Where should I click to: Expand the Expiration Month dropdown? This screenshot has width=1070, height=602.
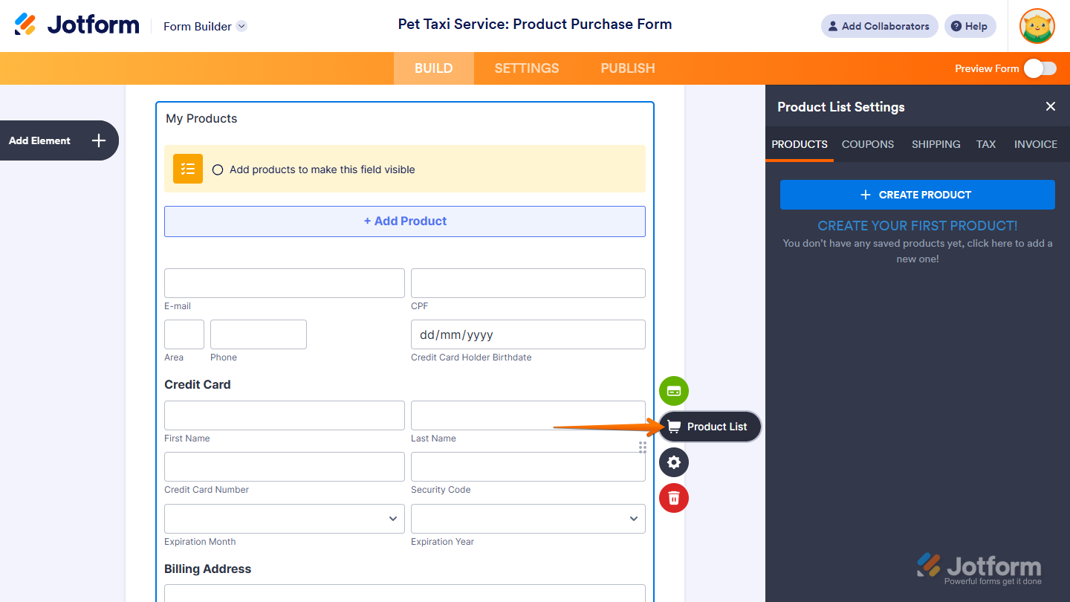click(285, 519)
